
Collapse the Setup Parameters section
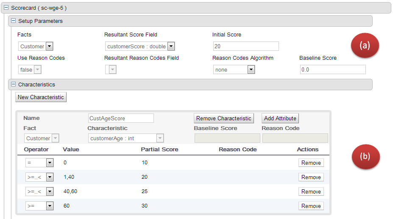pos(13,21)
